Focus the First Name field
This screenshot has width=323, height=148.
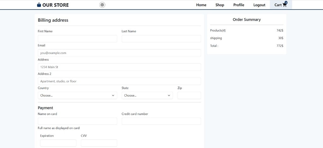(x=77, y=39)
